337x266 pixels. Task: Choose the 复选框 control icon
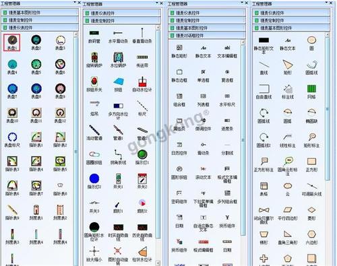coord(227,76)
